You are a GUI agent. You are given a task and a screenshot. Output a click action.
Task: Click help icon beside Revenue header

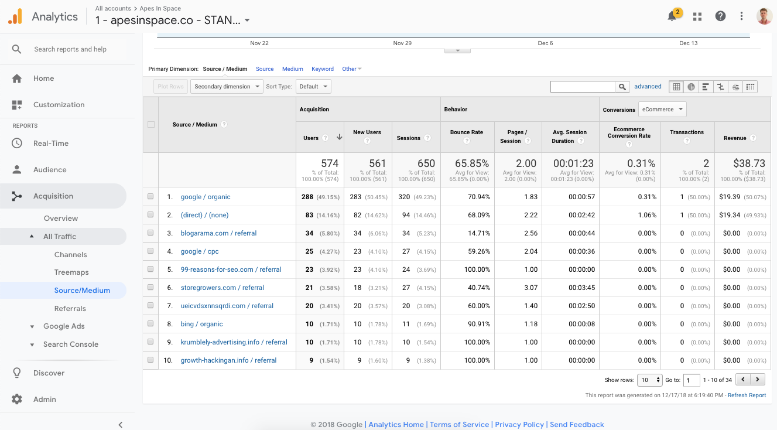753,138
